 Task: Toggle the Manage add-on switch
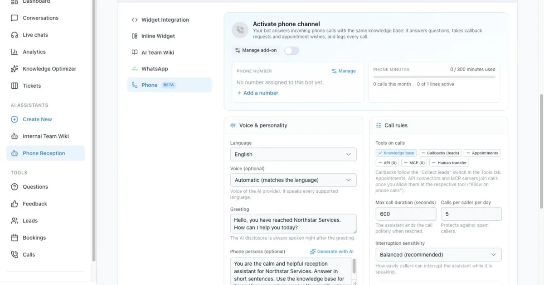tap(291, 50)
